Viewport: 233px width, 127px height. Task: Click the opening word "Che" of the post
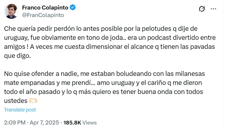click(9, 29)
